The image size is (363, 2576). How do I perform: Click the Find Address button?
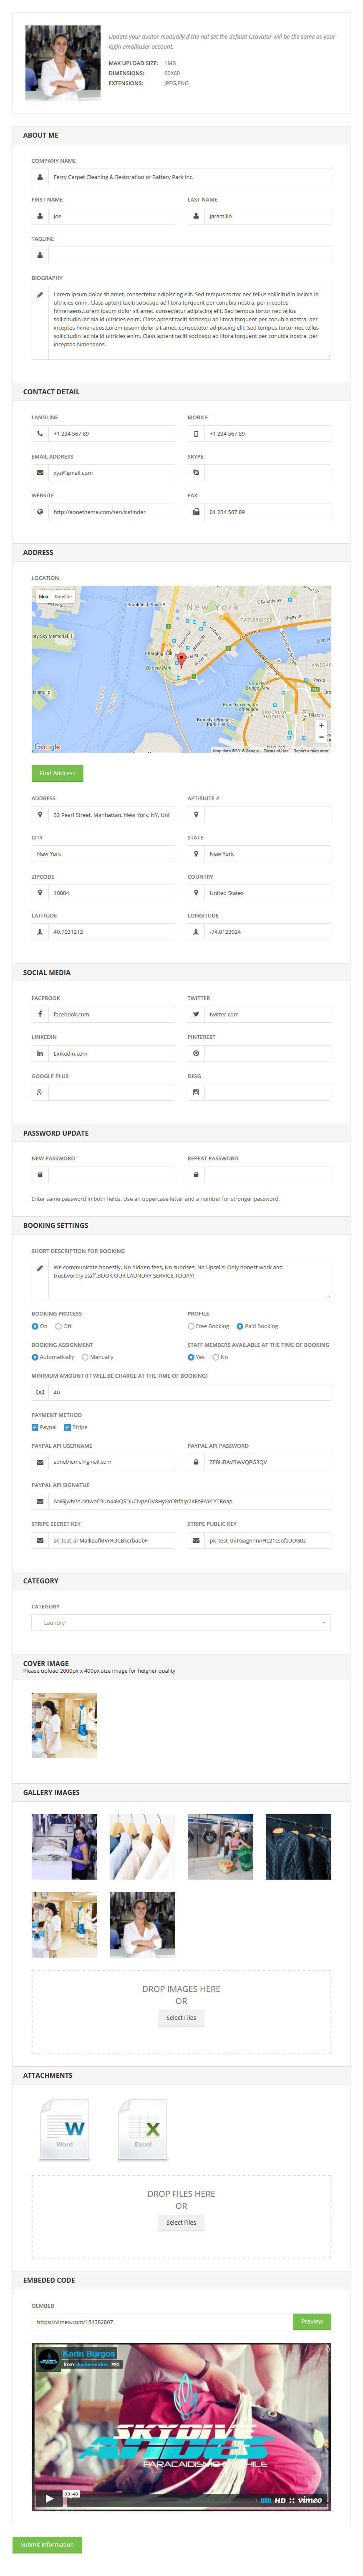[57, 773]
